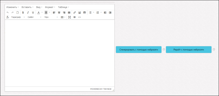Toggle italic formatting
This screenshot has width=219, height=96.
coord(28,13)
